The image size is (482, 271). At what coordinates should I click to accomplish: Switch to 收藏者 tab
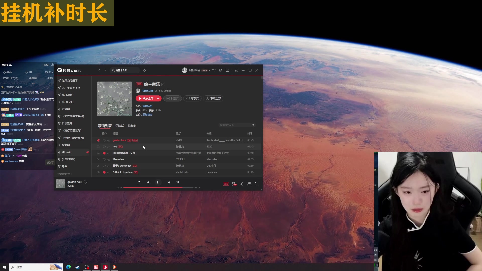point(132,126)
